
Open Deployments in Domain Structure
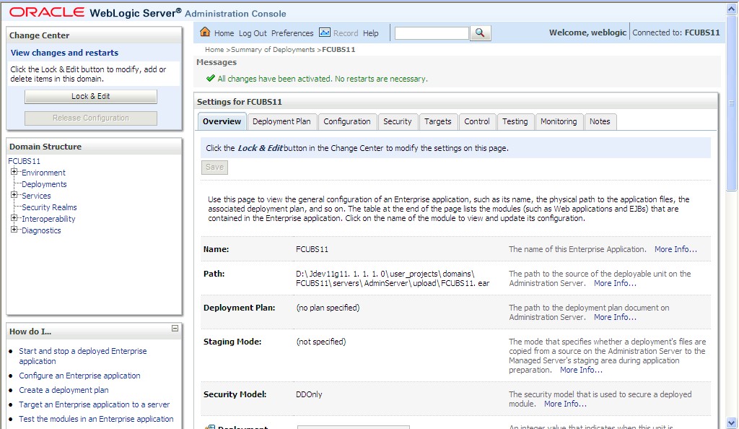point(44,184)
